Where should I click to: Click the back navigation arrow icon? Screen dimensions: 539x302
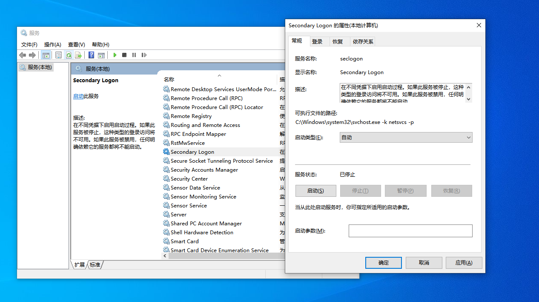tap(23, 55)
